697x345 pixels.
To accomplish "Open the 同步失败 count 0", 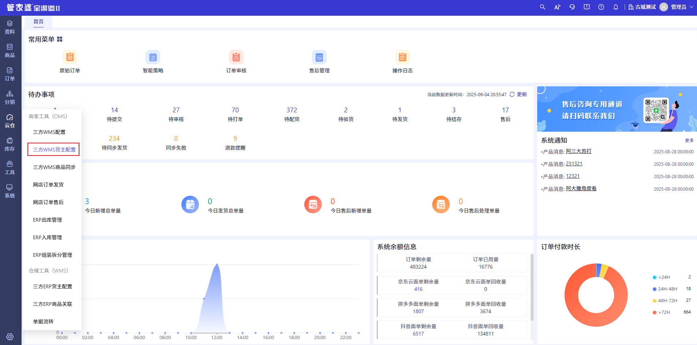I will 176,139.
